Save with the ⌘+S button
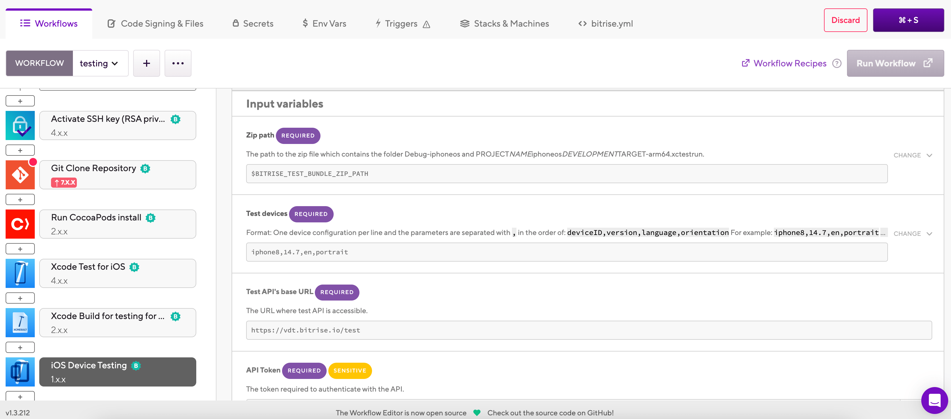 point(908,20)
